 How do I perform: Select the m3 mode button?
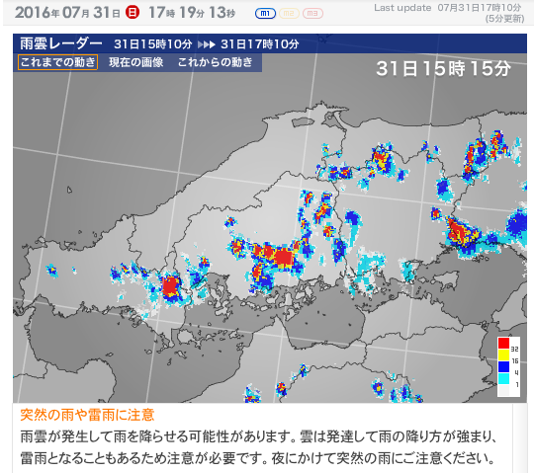312,13
